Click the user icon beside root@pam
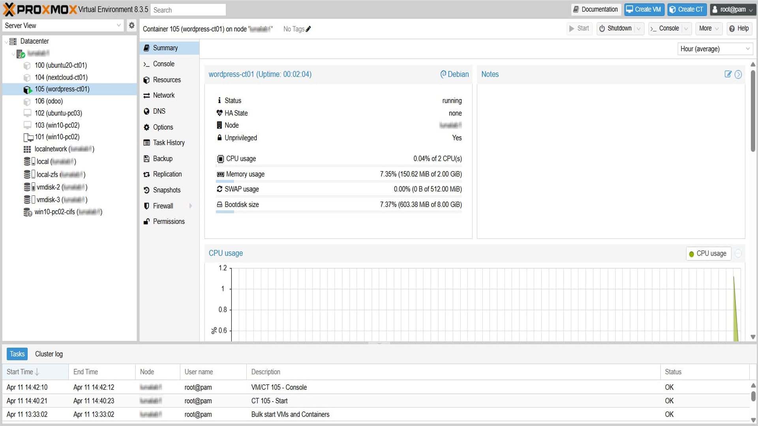 point(715,9)
